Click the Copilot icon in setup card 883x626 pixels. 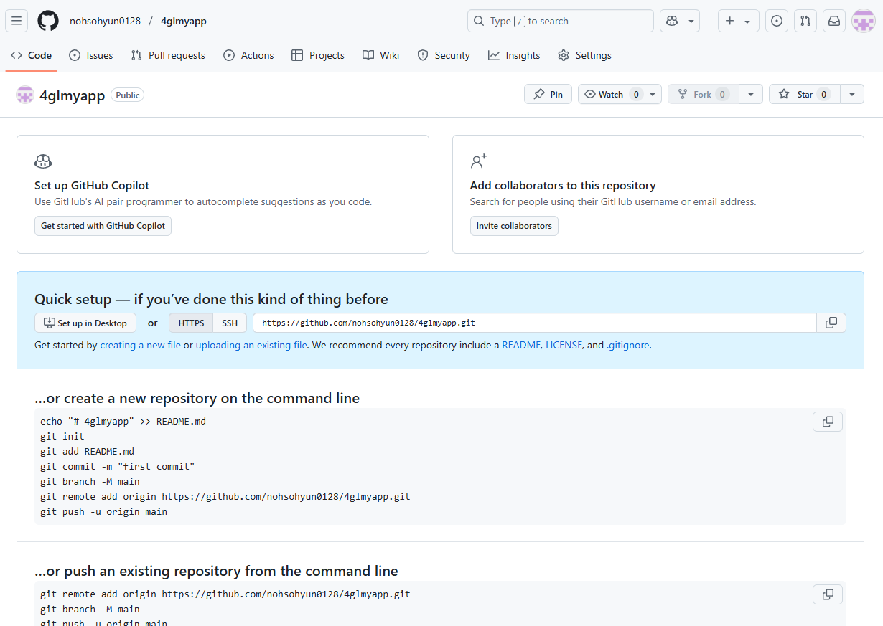click(43, 161)
